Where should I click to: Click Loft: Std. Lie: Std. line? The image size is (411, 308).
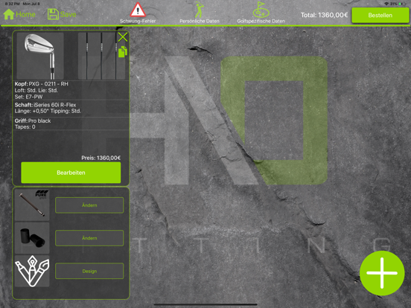tap(36, 90)
